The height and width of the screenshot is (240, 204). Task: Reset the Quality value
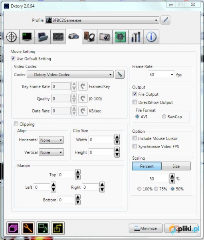pos(83,98)
